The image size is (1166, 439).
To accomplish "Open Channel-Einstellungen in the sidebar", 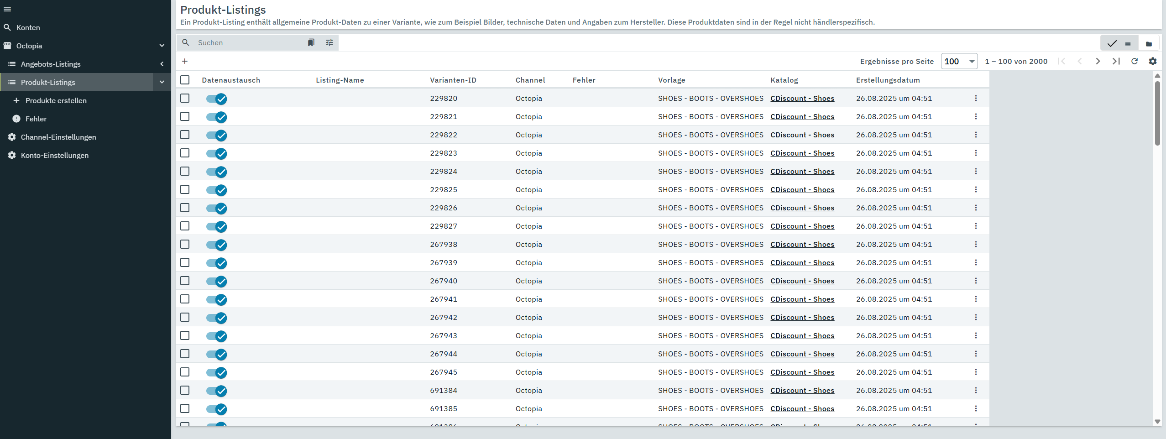I will 58,137.
